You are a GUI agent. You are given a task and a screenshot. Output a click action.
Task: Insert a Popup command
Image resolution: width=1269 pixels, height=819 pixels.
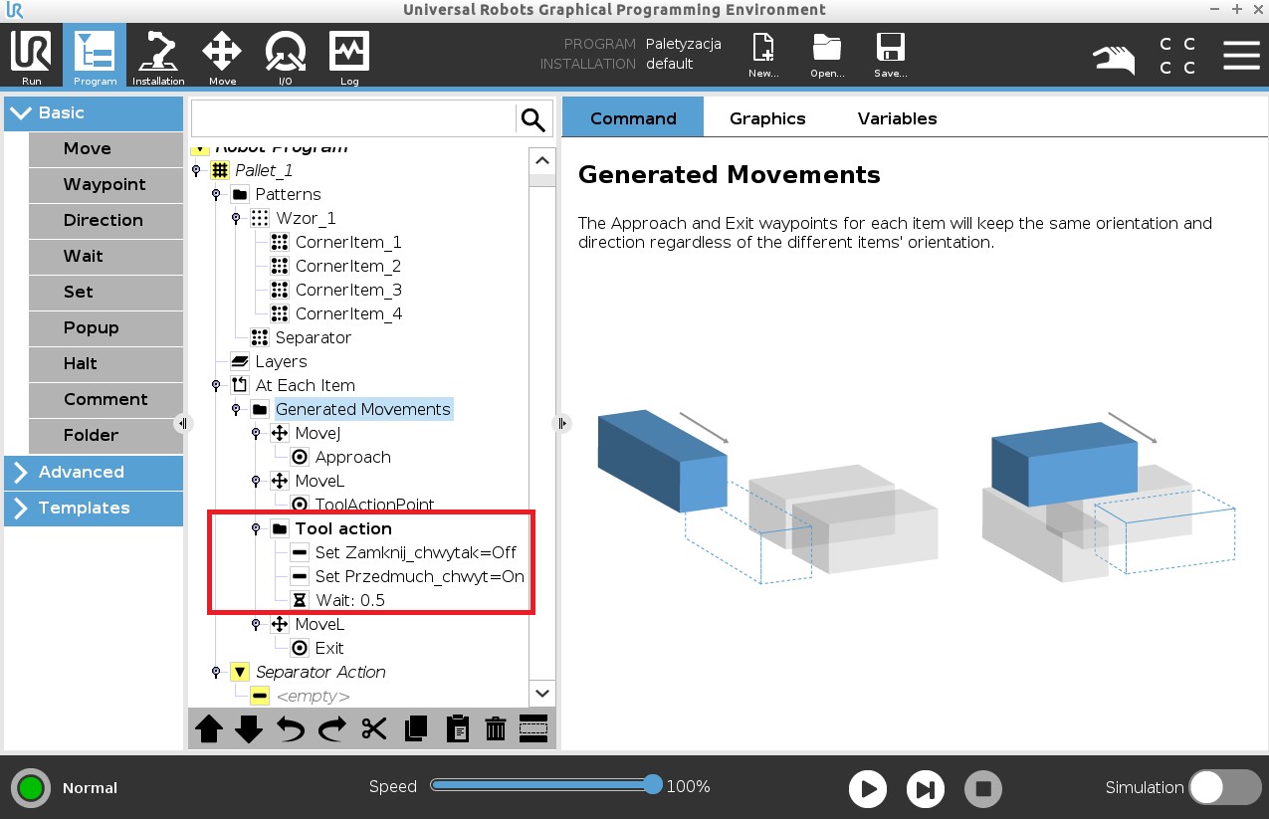[106, 327]
